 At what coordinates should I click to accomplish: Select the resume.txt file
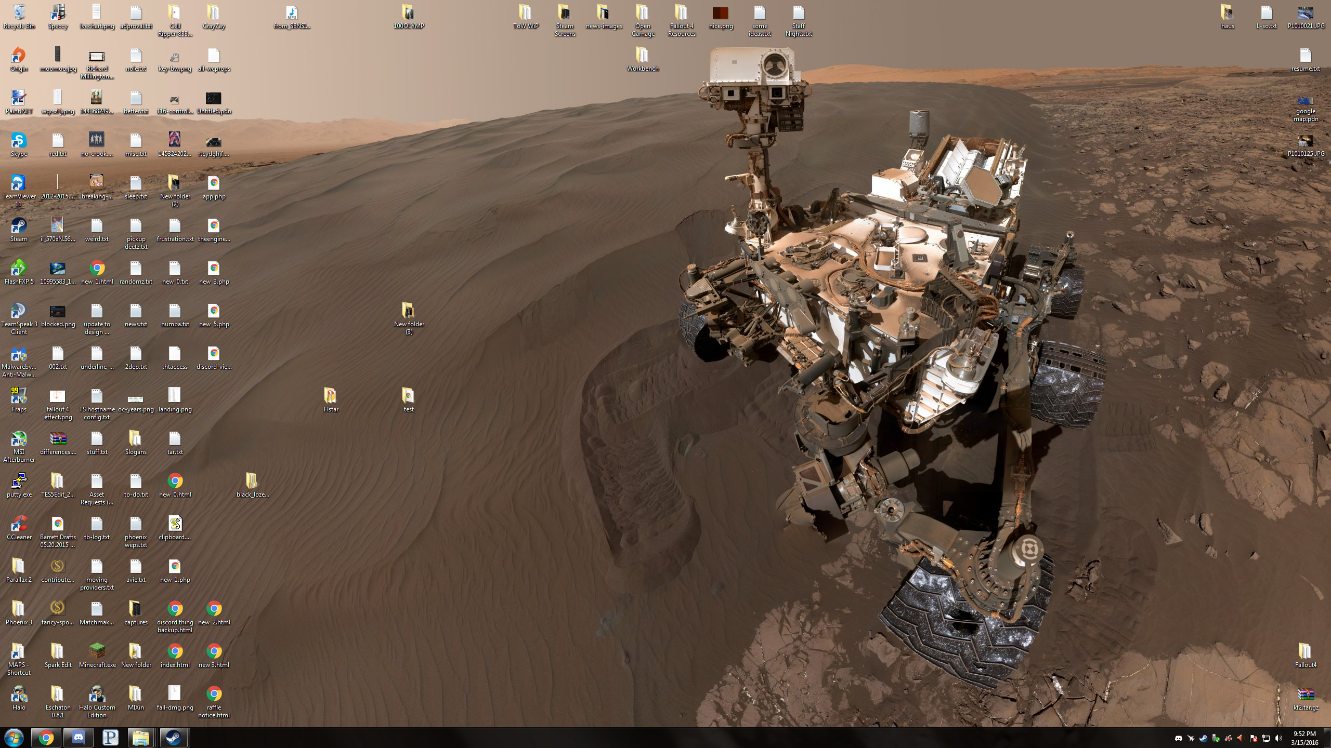point(1306,59)
